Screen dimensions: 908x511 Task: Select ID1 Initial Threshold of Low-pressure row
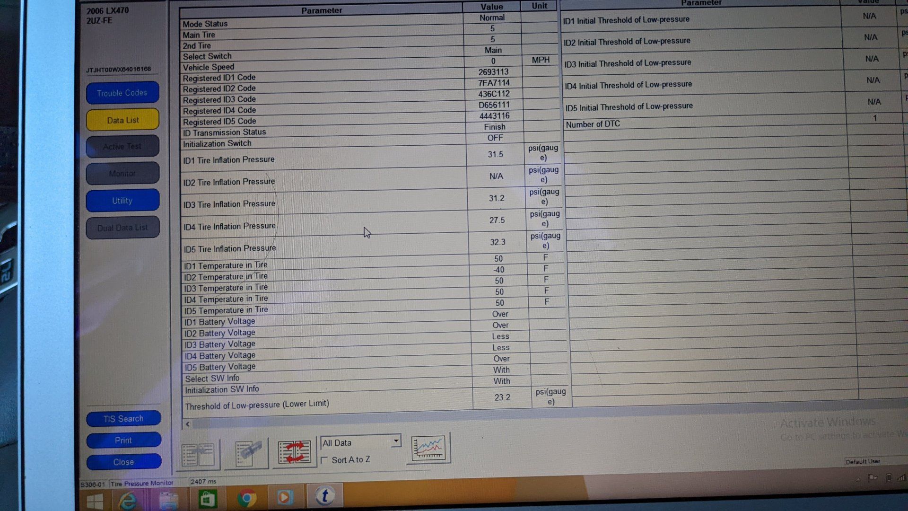[x=733, y=18]
